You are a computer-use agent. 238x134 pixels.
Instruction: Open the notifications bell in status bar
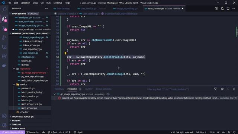(234, 133)
